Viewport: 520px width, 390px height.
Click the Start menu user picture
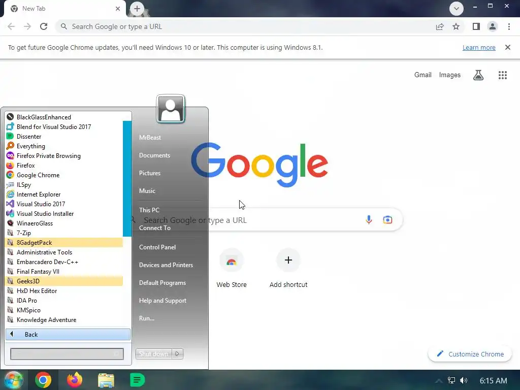pos(171,109)
